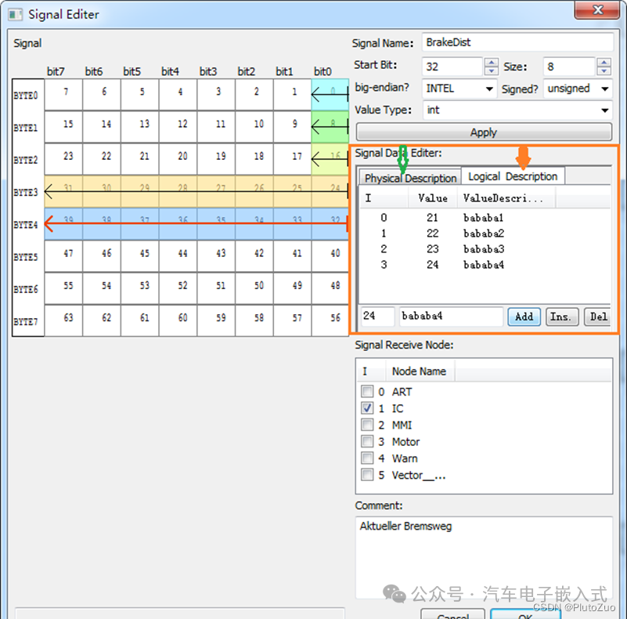Click bit cell 1 in BYTE0

293,95
